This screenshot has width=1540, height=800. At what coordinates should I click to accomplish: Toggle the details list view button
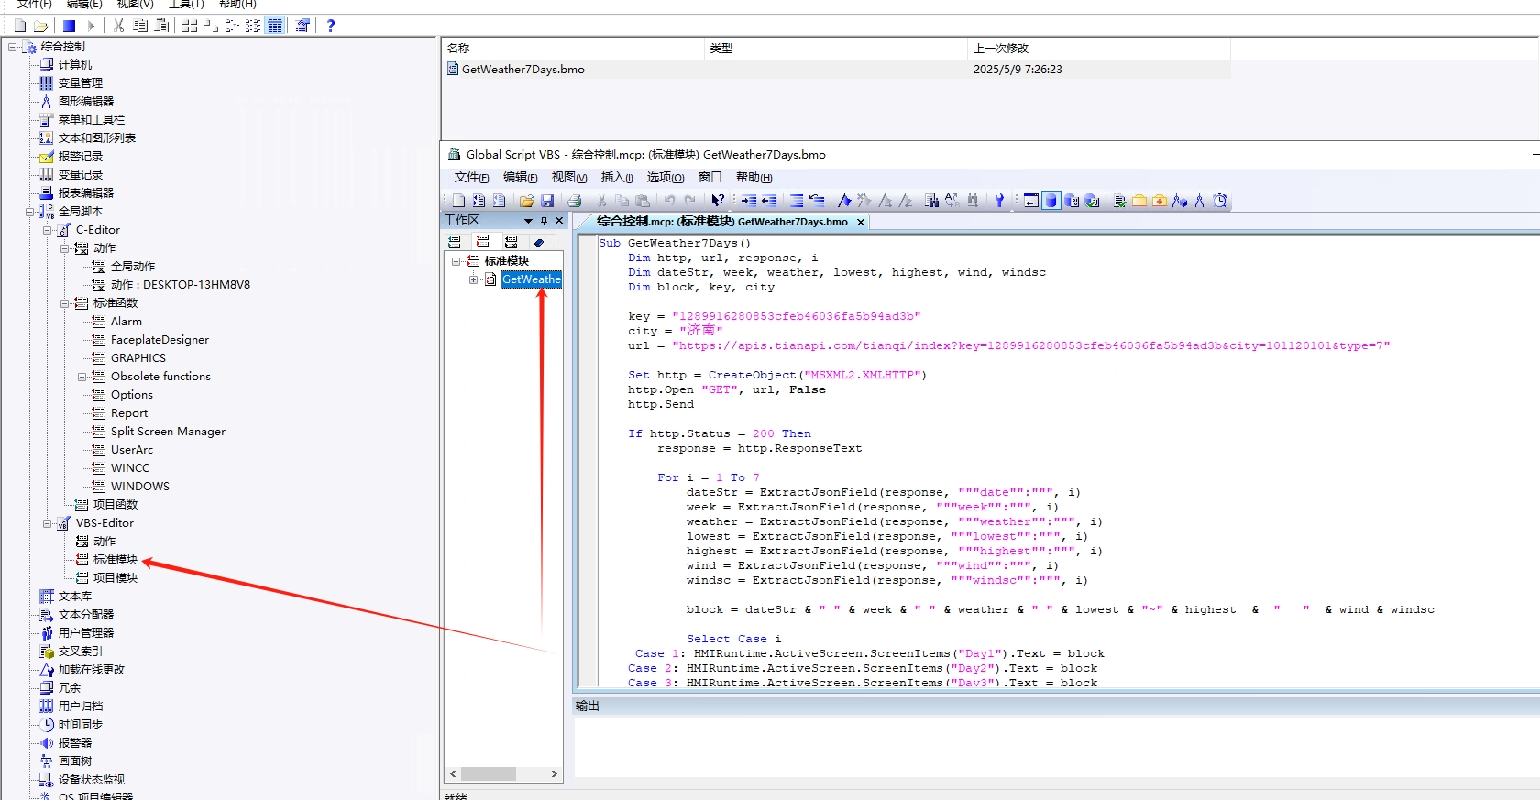(275, 26)
